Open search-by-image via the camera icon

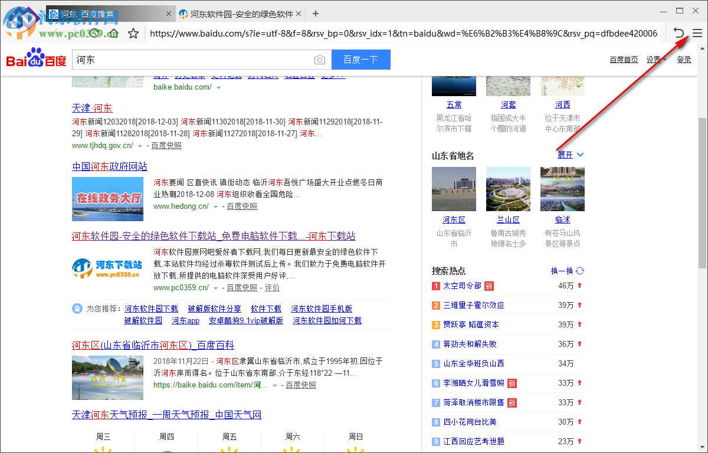pos(319,60)
